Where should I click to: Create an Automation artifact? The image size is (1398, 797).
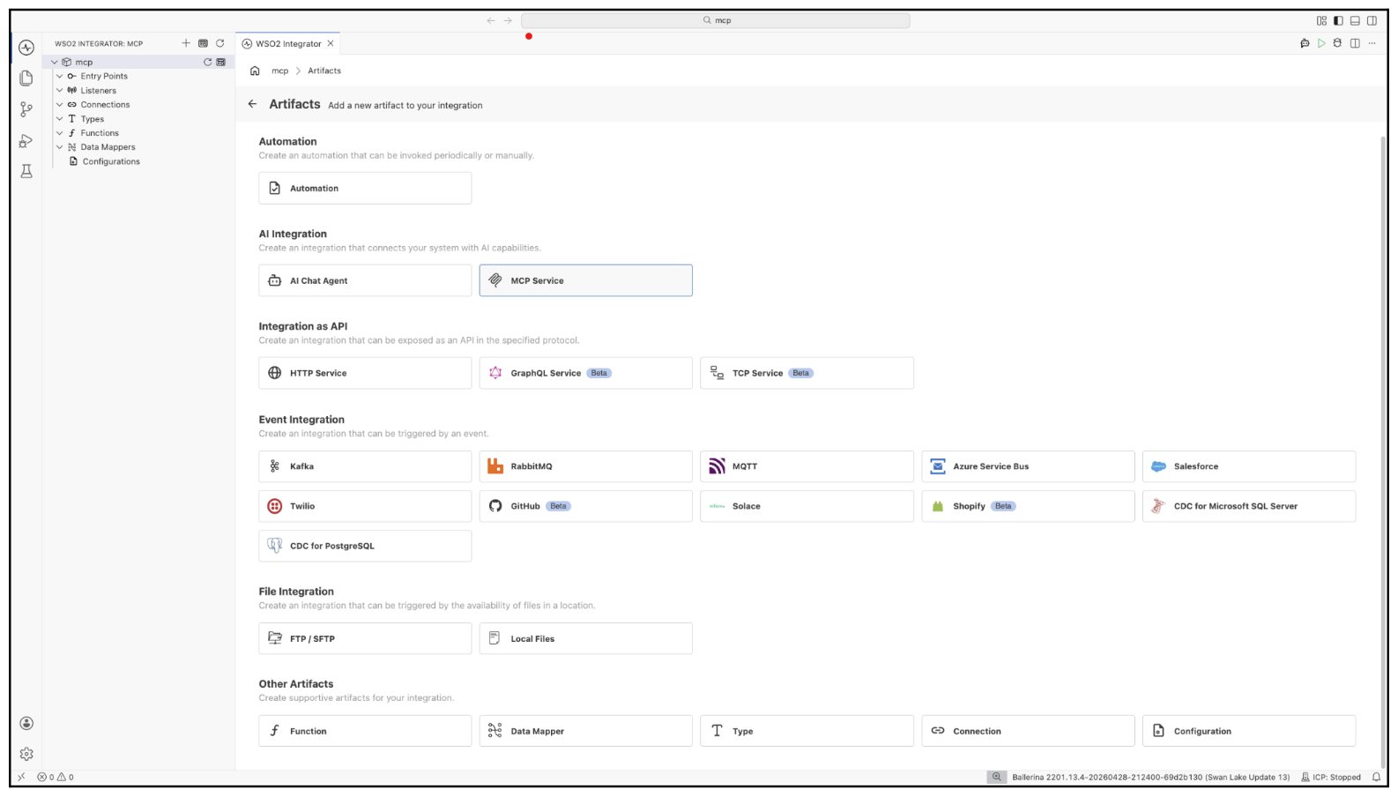(x=365, y=188)
